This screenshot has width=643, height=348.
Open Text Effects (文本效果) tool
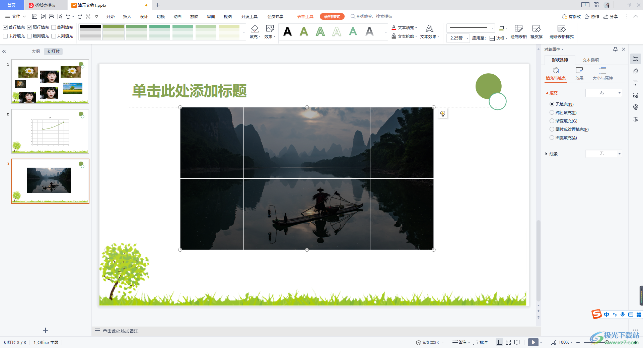coord(429,32)
